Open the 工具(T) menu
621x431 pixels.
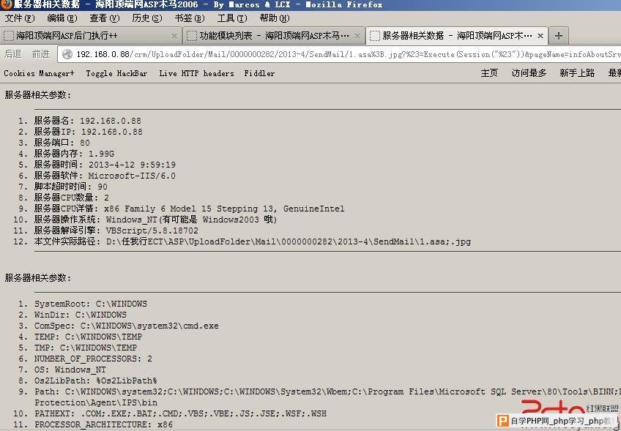(232, 18)
